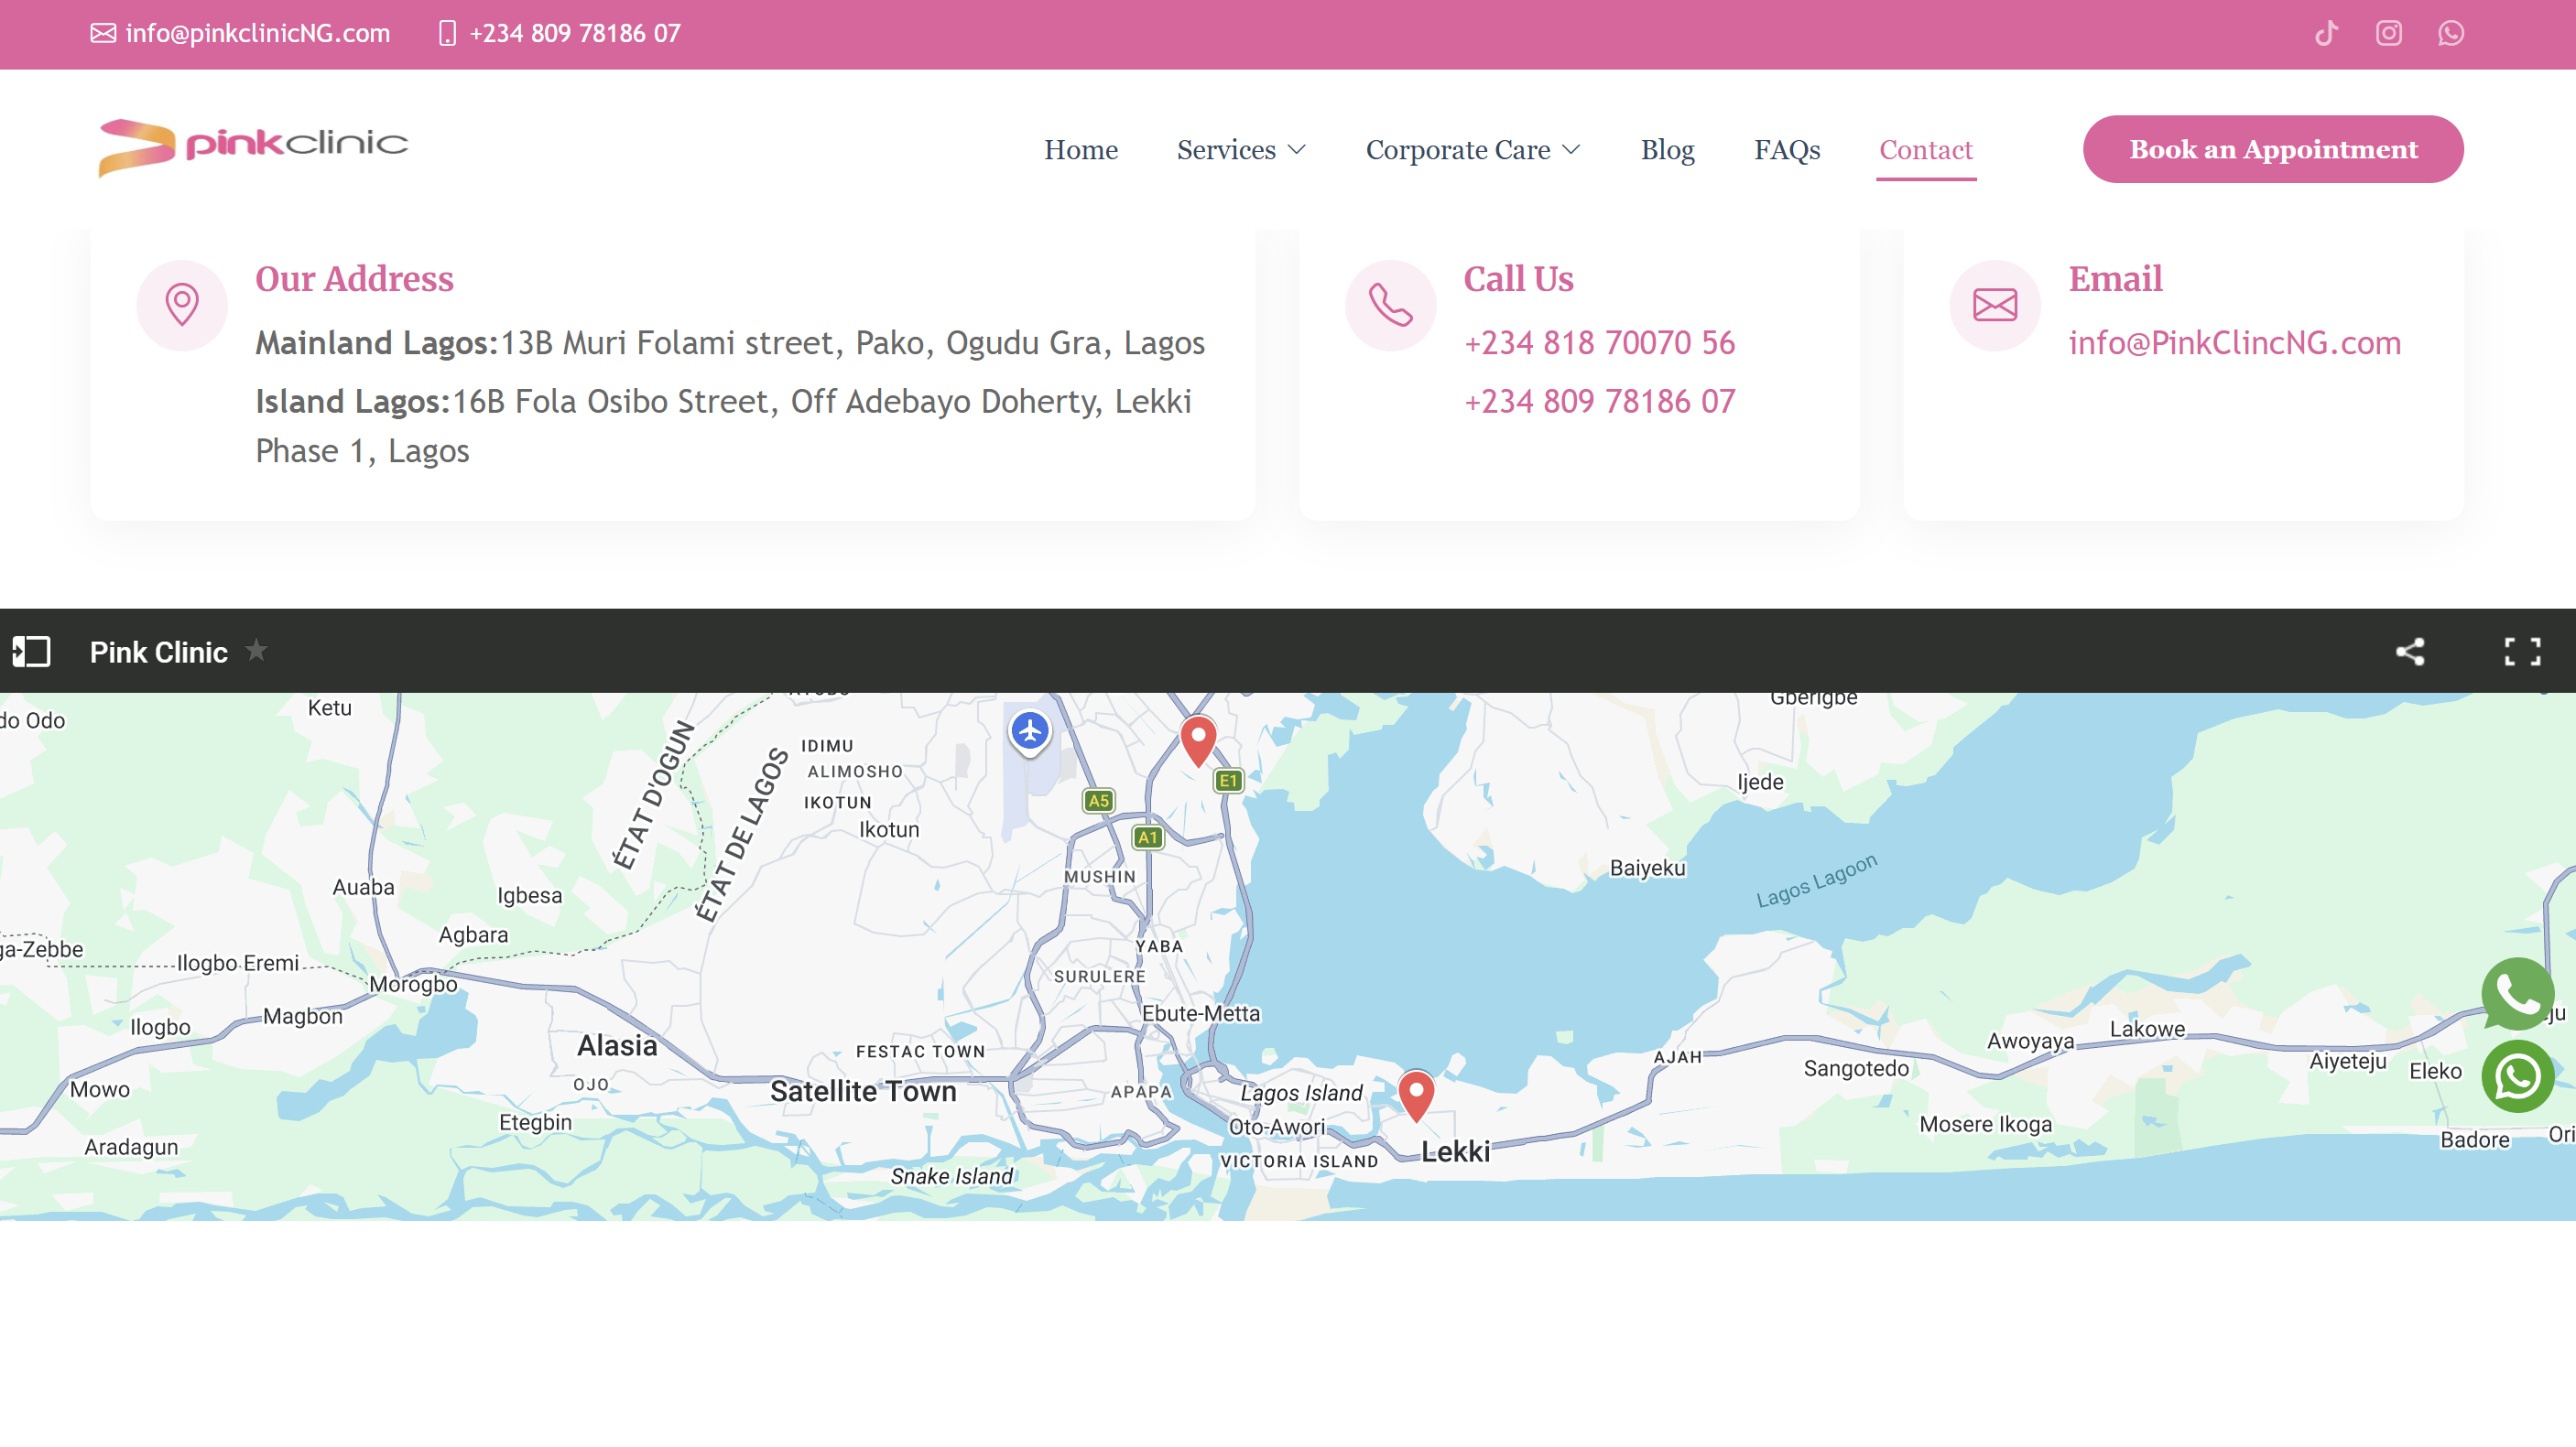Select the Lekki red map pin
The width and height of the screenshot is (2576, 1447).
click(1415, 1092)
